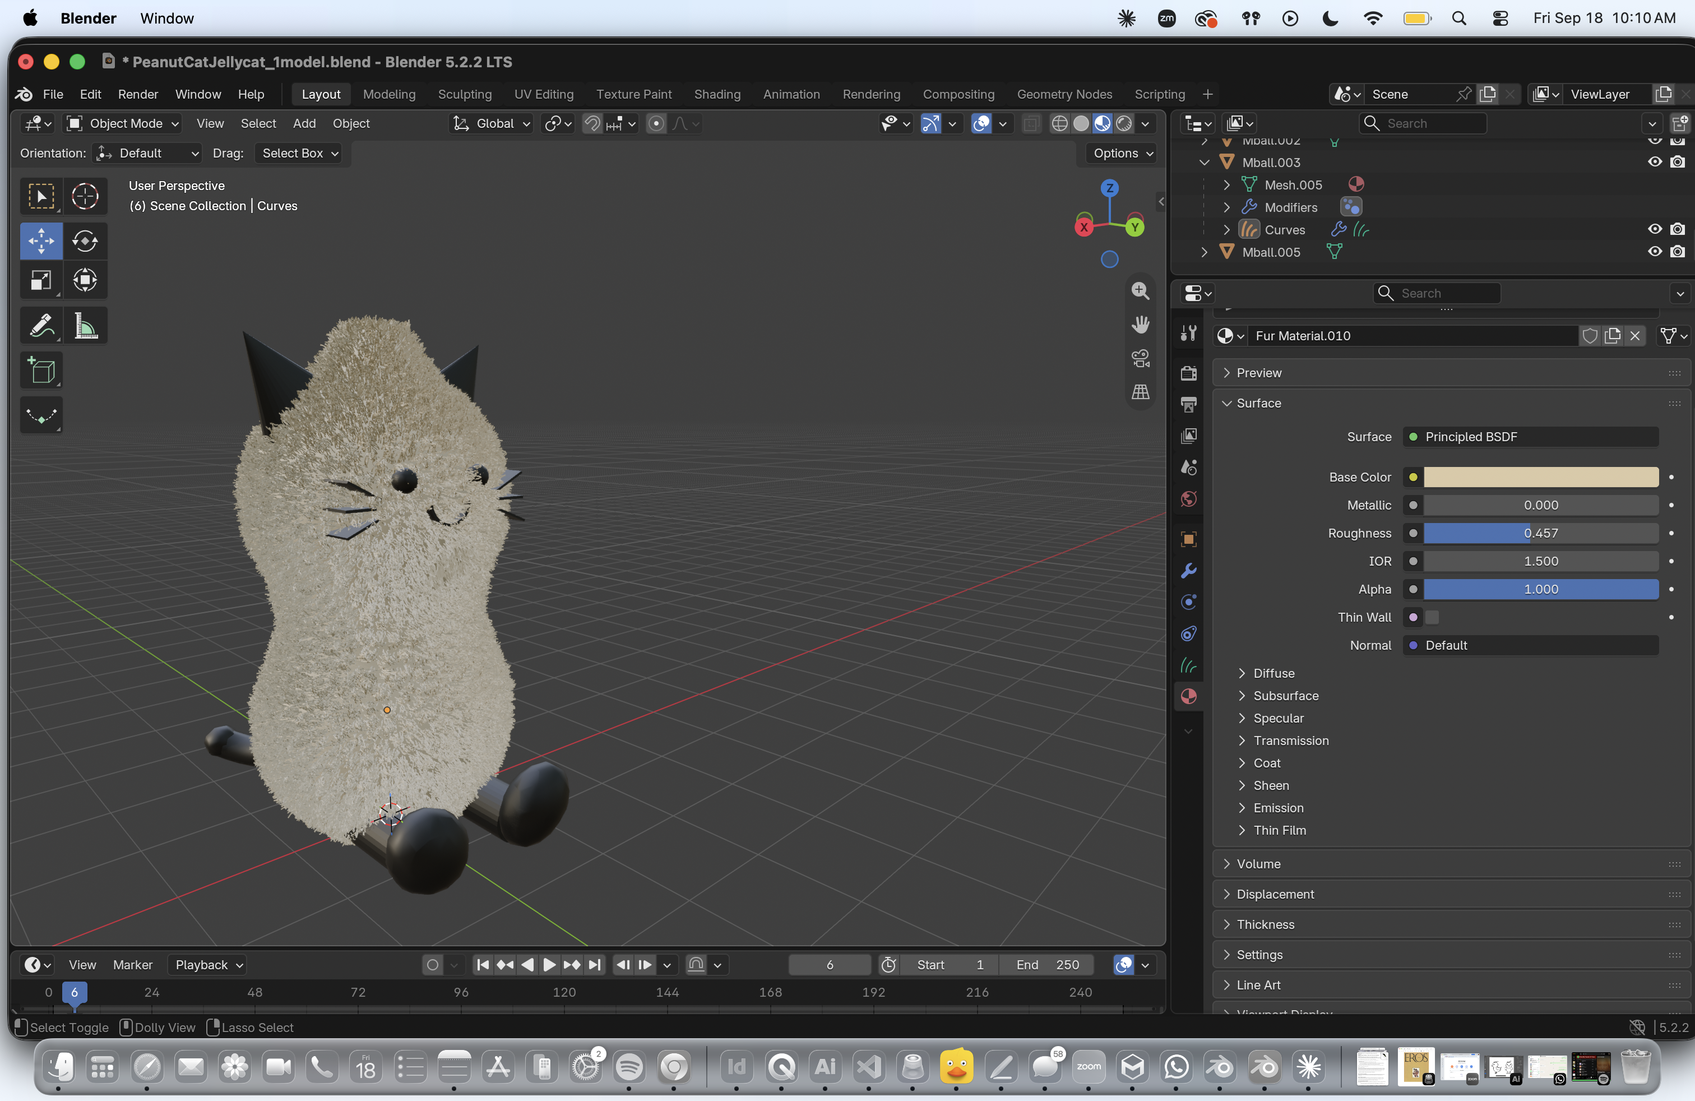Jump to the end frame
Viewport: 1695px width, 1101px height.
click(x=594, y=964)
